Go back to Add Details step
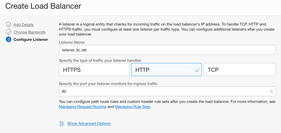The image size is (281, 133). [x=23, y=25]
